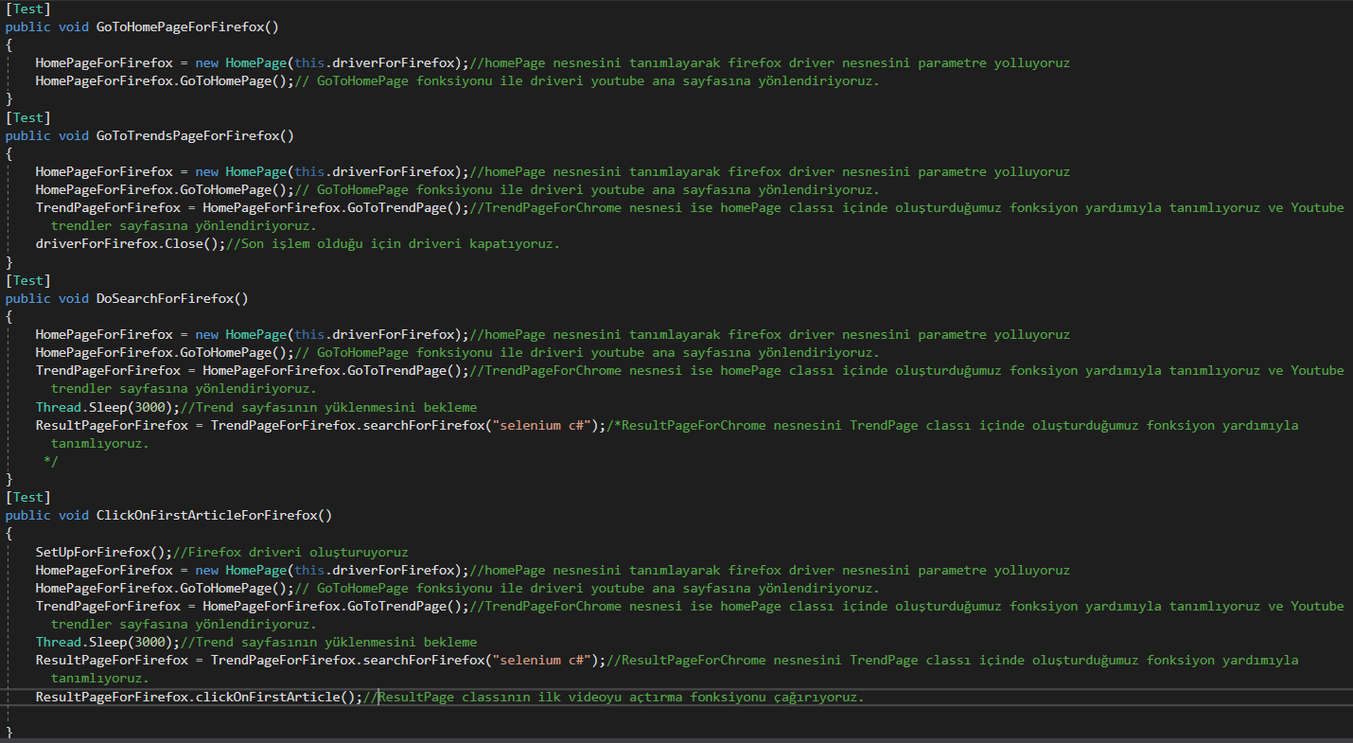
Task: Click the DoSearchForFirefox method name
Action: (170, 297)
